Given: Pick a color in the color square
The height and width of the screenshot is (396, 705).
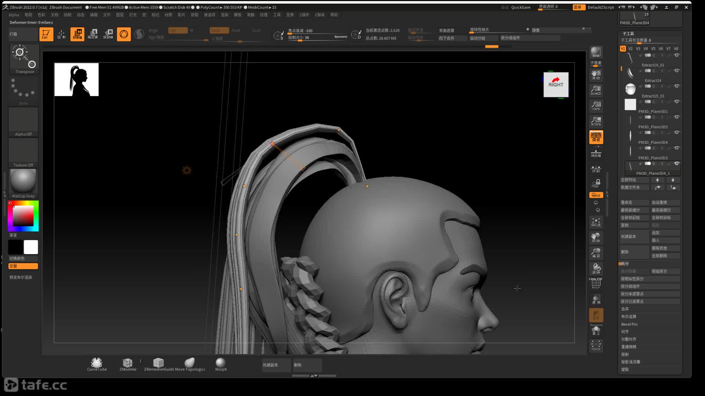Looking at the screenshot, I should coord(23,216).
